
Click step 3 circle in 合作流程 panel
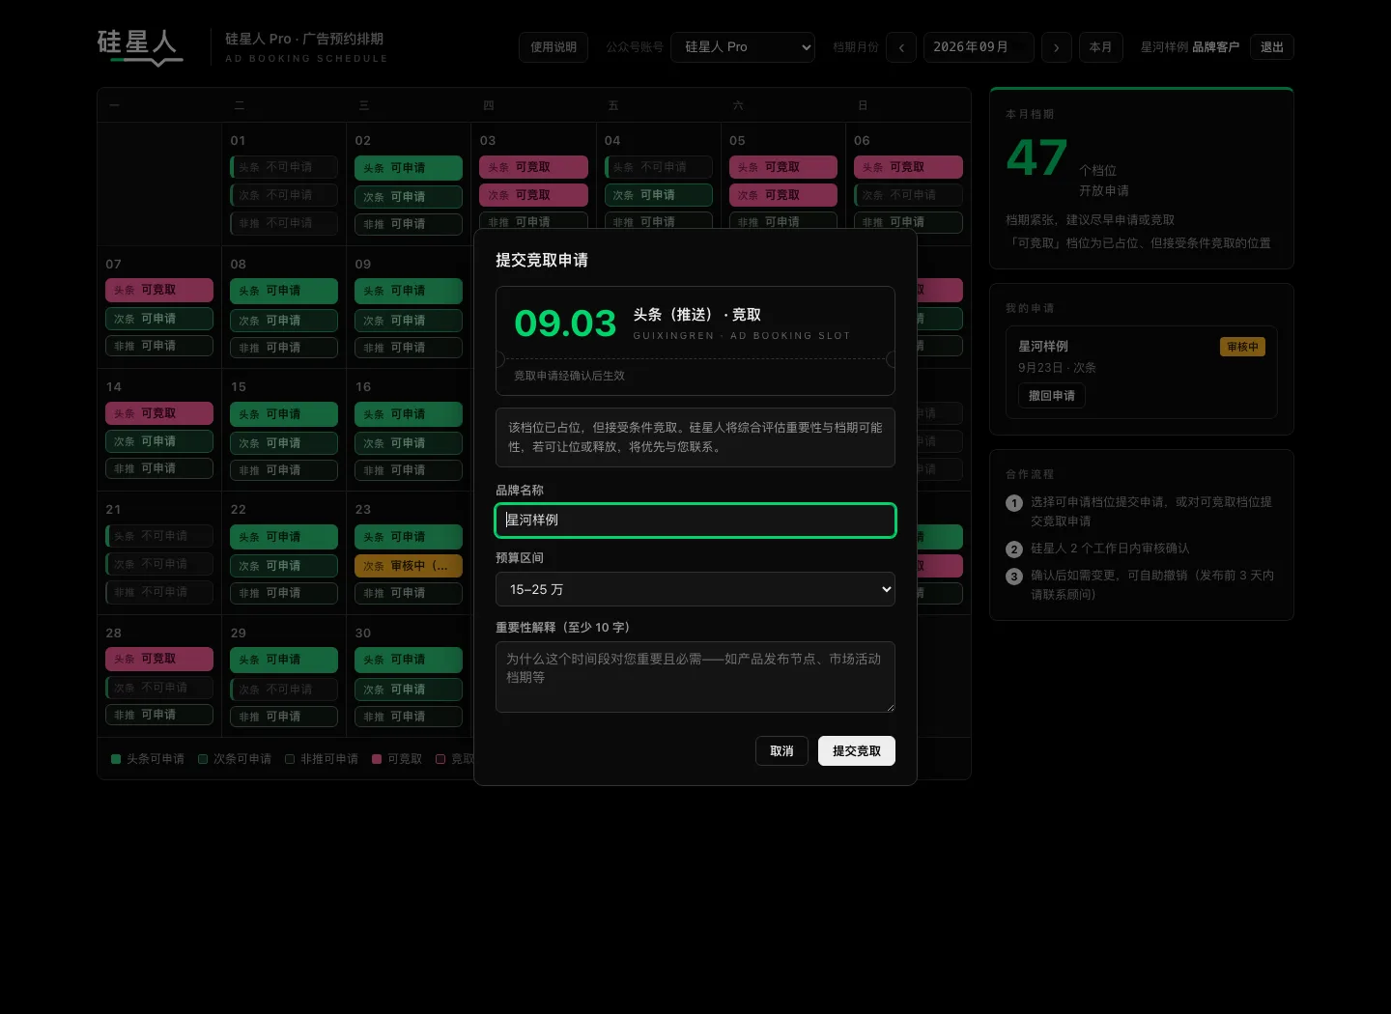pos(1013,577)
